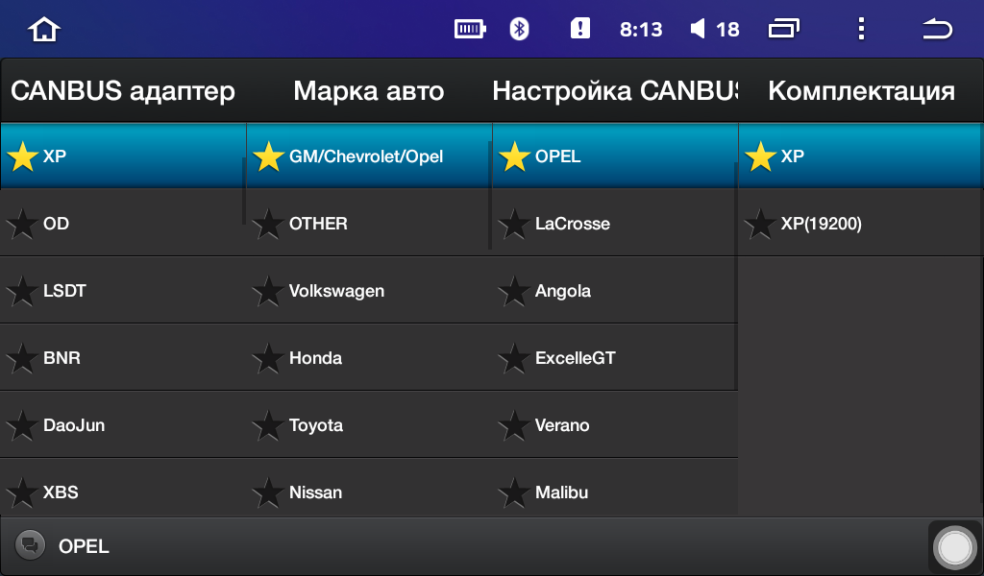The image size is (984, 576).
Task: Choose DaoJun adapter entry
Action: [x=123, y=424]
